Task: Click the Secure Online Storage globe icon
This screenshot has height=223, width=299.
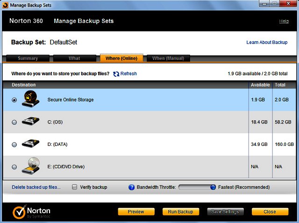Action: click(30, 99)
